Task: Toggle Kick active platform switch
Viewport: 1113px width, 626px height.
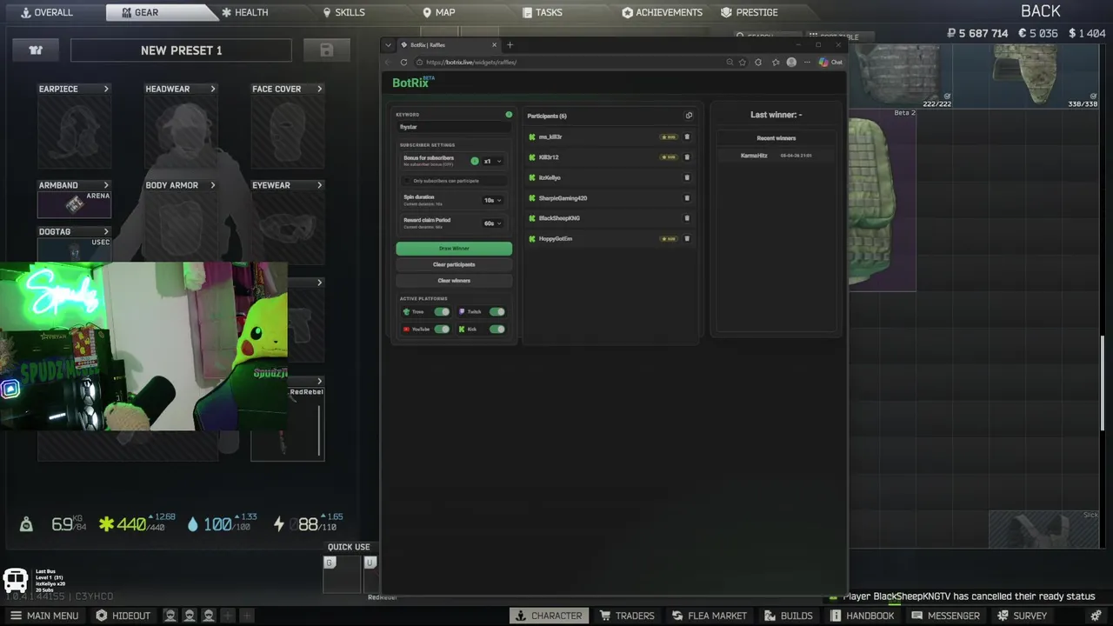Action: pyautogui.click(x=497, y=329)
